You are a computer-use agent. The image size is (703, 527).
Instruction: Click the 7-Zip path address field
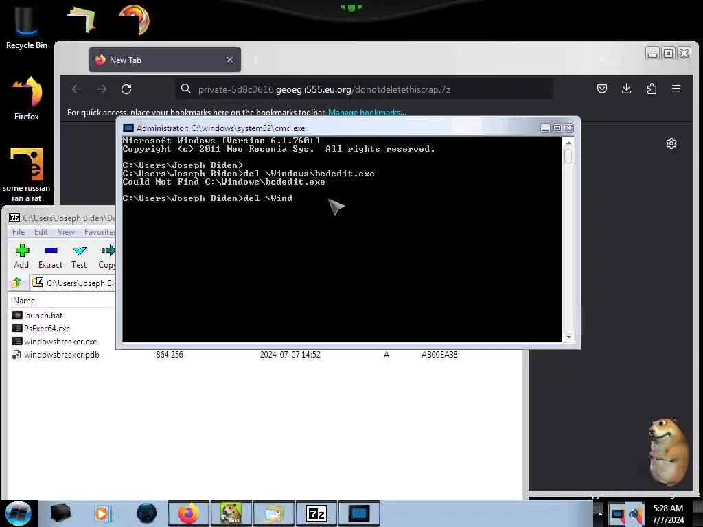tap(74, 283)
